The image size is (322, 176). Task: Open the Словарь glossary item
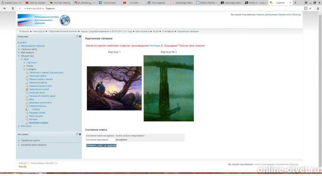tap(36, 109)
